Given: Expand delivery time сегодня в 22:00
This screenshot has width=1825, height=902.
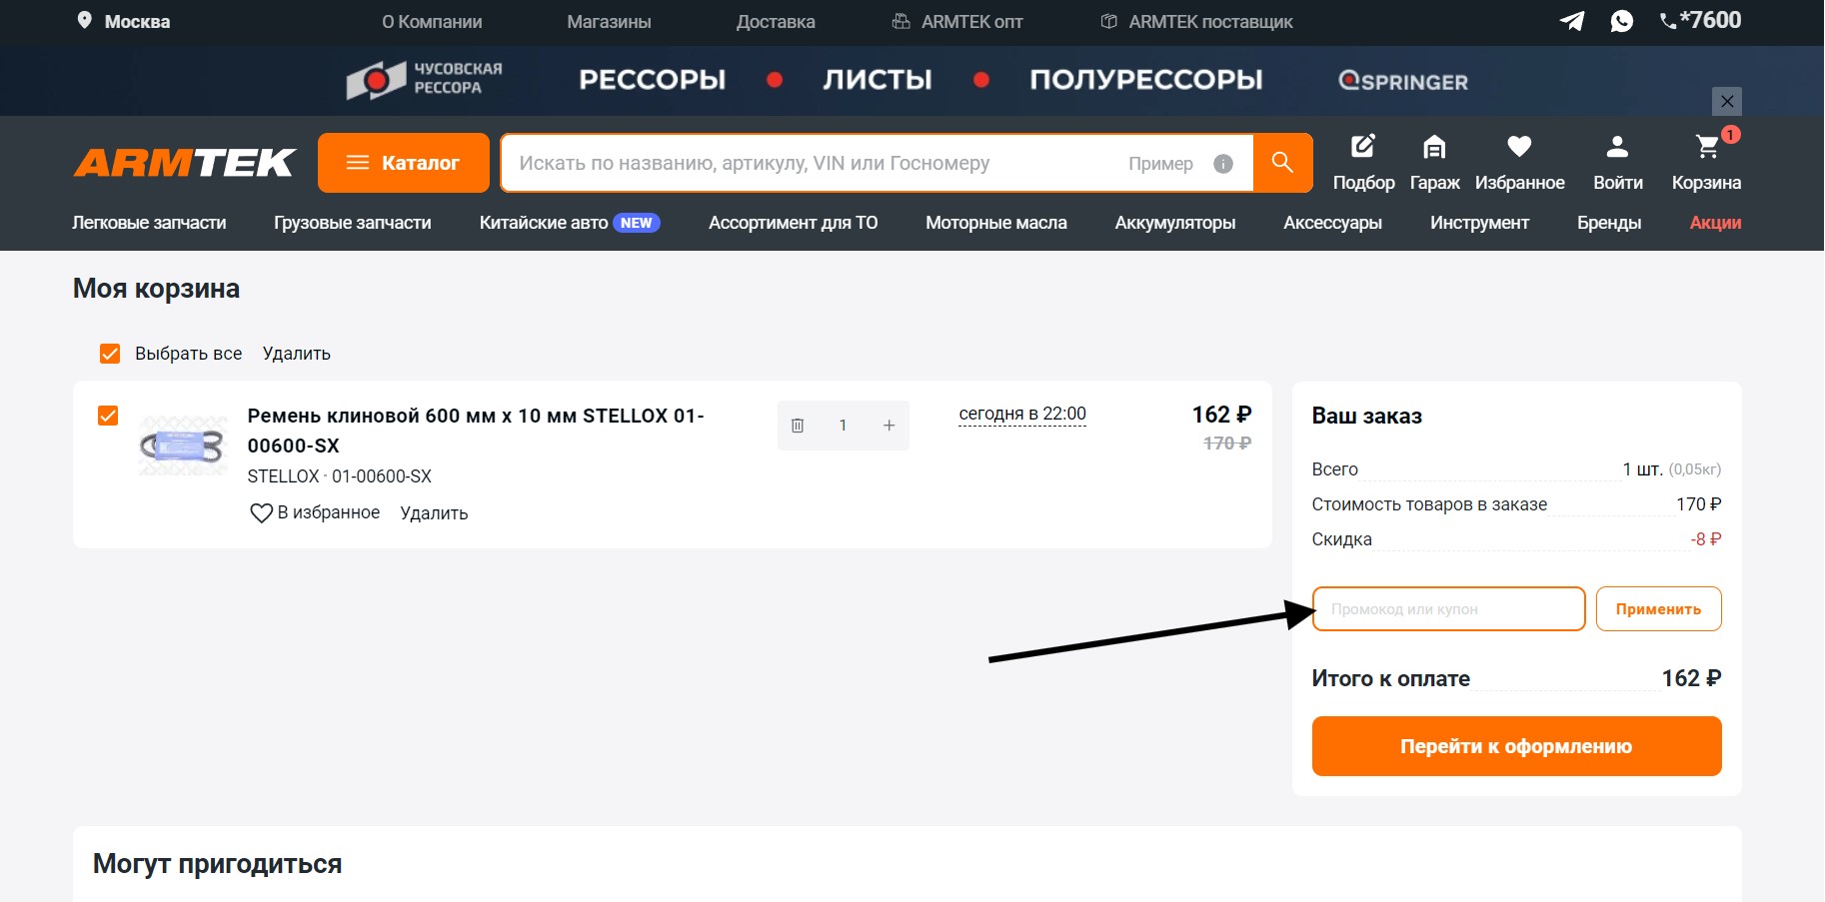Looking at the screenshot, I should pos(1021,415).
